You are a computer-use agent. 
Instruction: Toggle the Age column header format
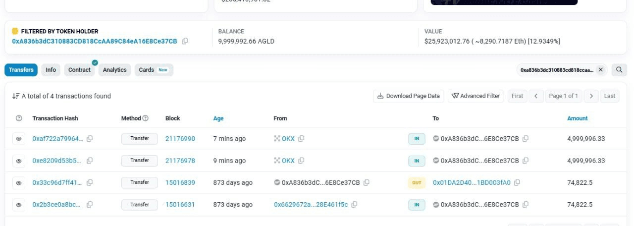(218, 118)
